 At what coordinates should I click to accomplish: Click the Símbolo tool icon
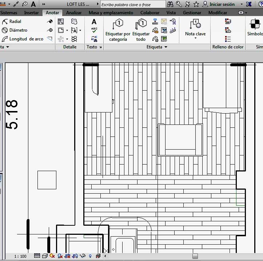coord(255,26)
